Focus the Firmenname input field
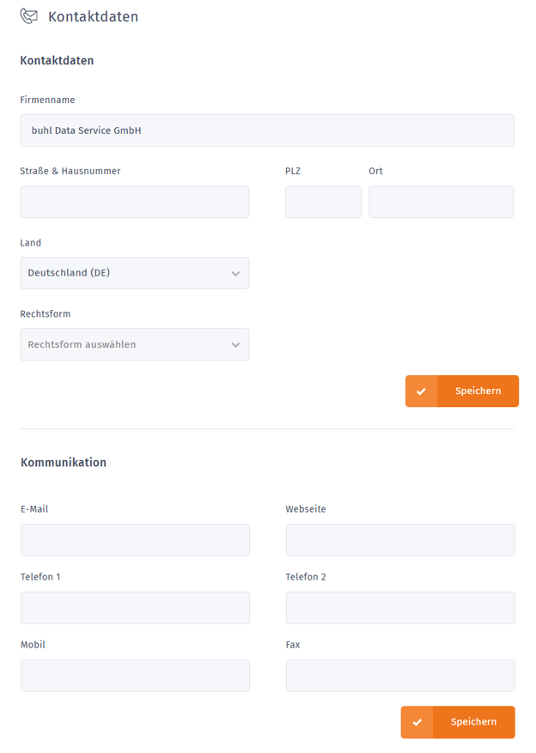Image resolution: width=536 pixels, height=753 pixels. point(266,131)
